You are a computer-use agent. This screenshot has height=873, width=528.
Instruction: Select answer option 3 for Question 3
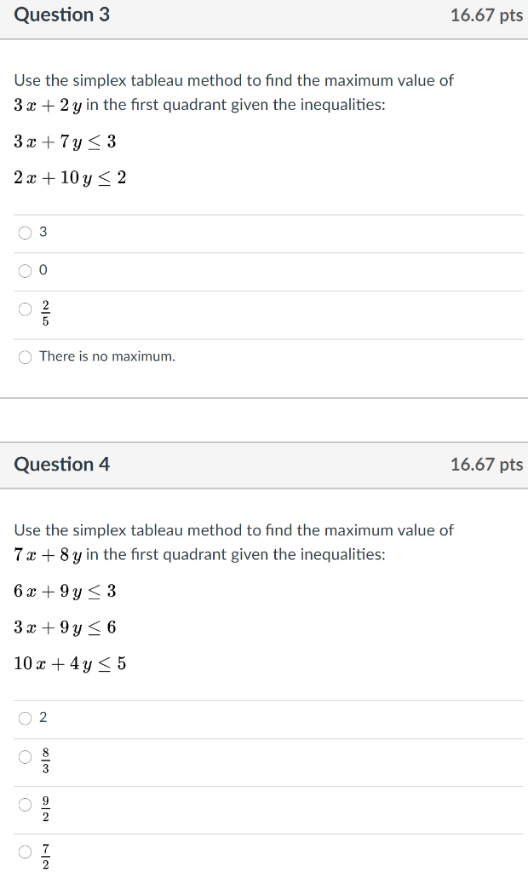click(25, 232)
